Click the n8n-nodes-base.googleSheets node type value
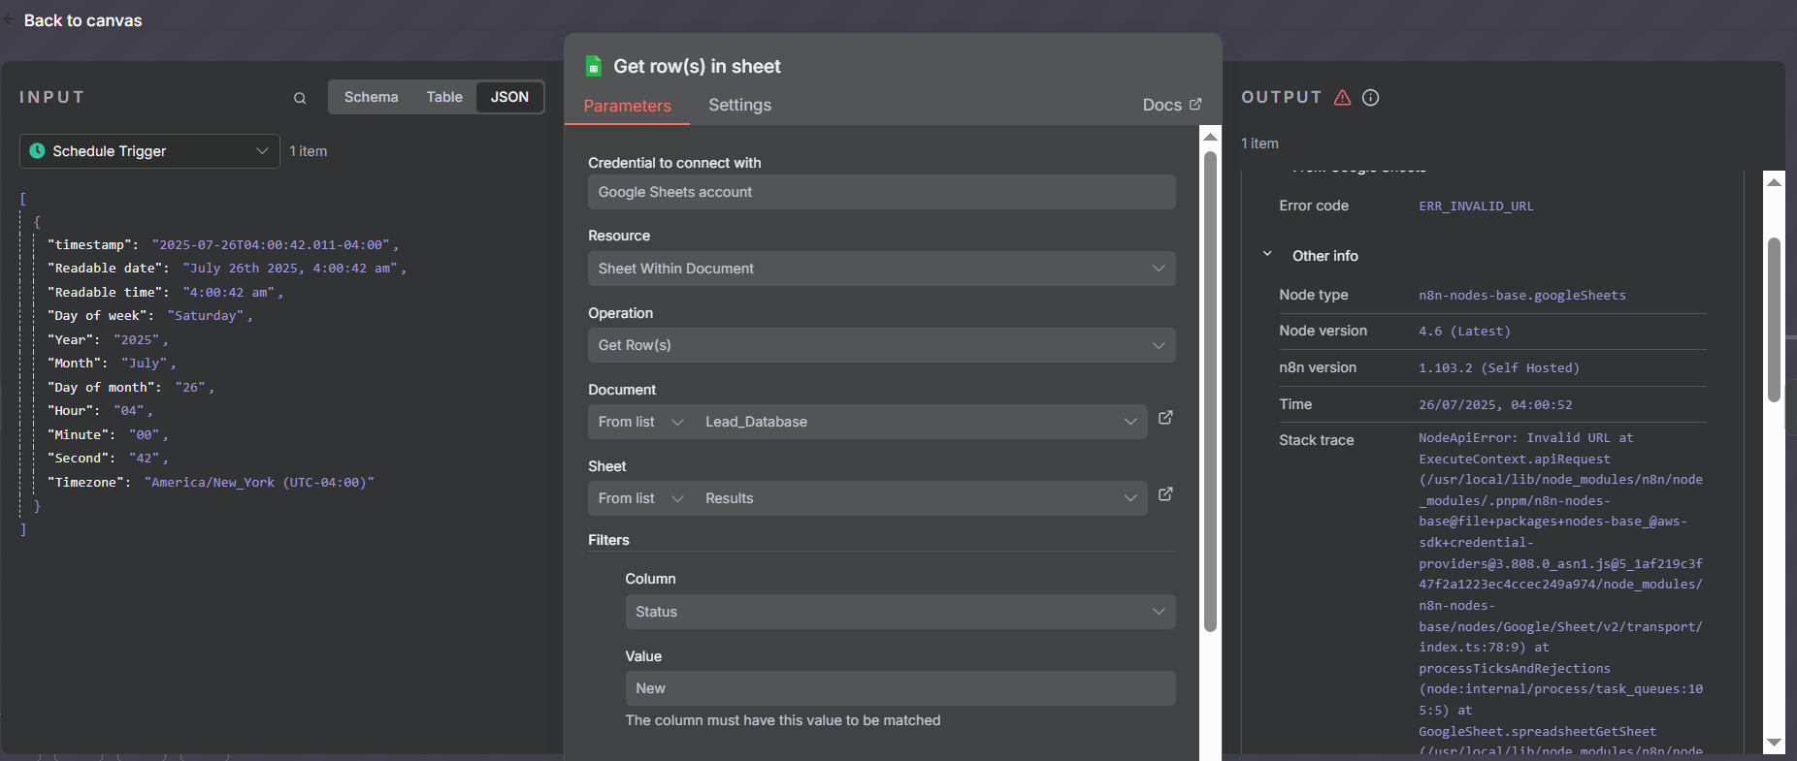This screenshot has width=1797, height=761. 1522,296
